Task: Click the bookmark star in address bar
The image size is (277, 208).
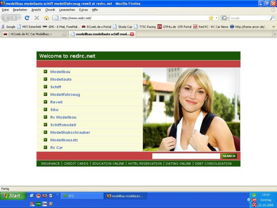Action: [x=211, y=18]
